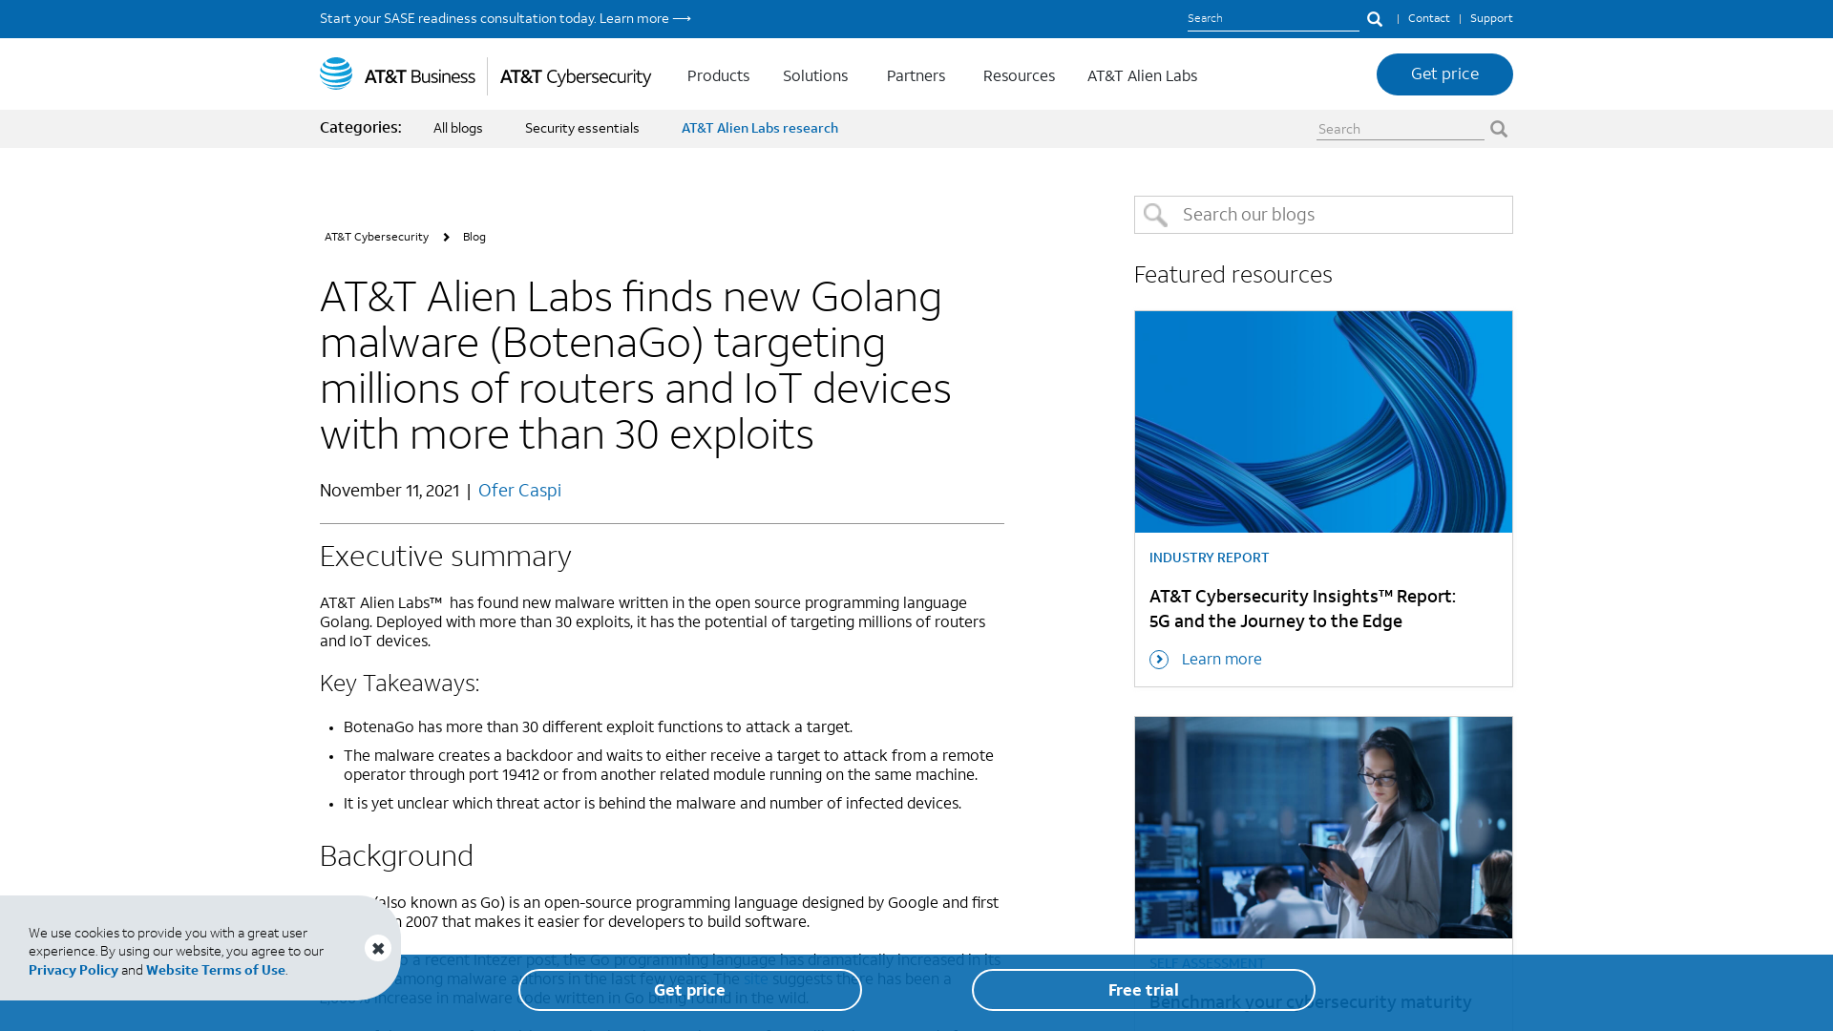The width and height of the screenshot is (1833, 1031).
Task: Click the Learn more link under 5G report
Action: [1221, 660]
